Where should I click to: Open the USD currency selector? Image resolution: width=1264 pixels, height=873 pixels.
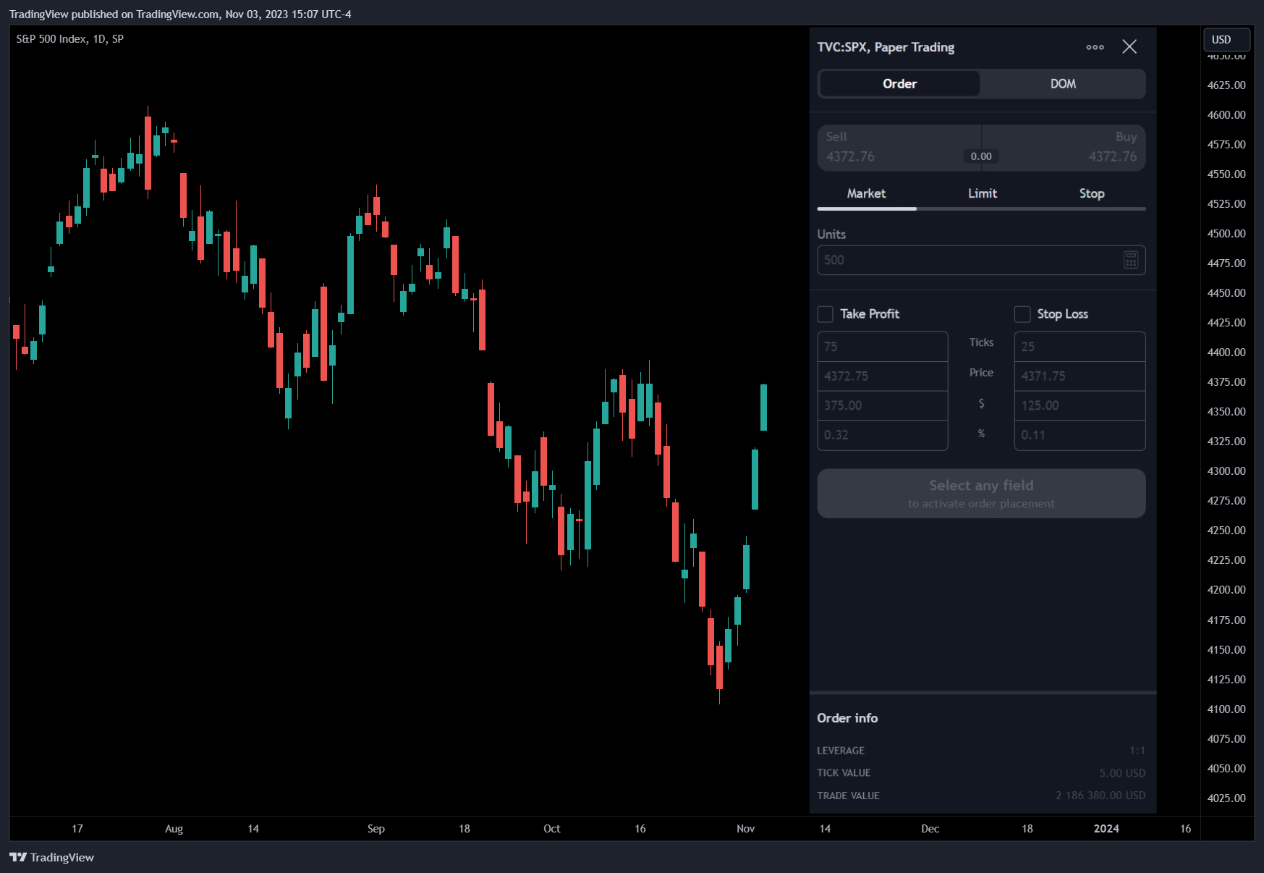click(x=1226, y=40)
